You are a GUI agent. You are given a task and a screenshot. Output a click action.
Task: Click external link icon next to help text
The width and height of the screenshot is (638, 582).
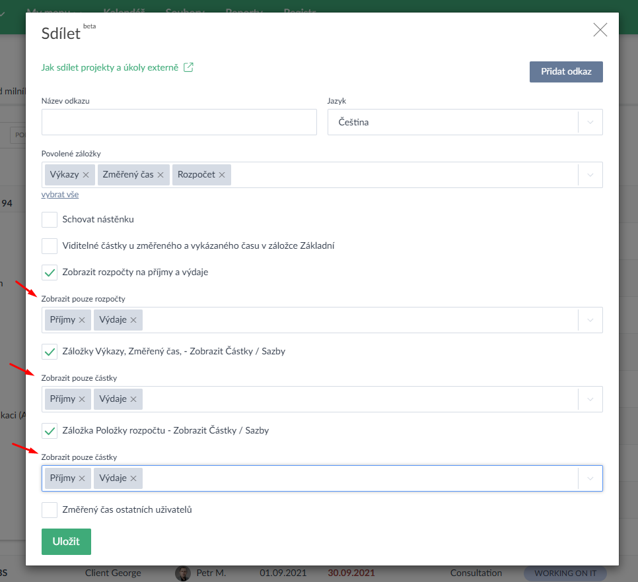[188, 67]
